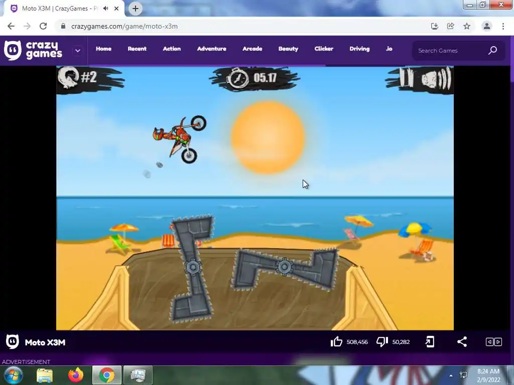Toggle in-game sound with speaker icon

436,78
